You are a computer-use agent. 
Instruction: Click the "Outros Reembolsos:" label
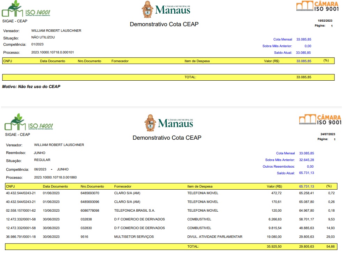(279, 166)
